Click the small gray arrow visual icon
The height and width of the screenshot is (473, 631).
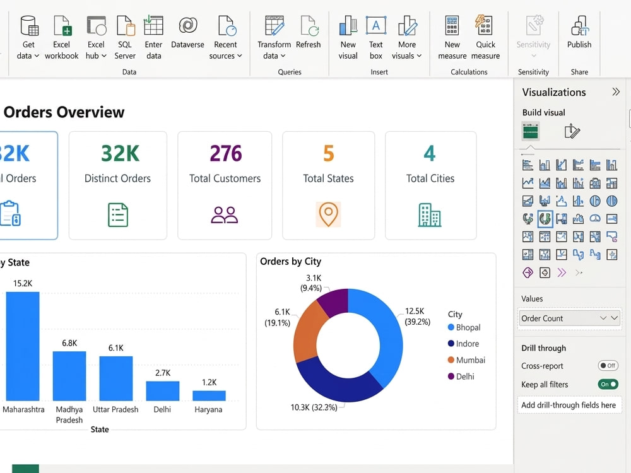point(579,272)
